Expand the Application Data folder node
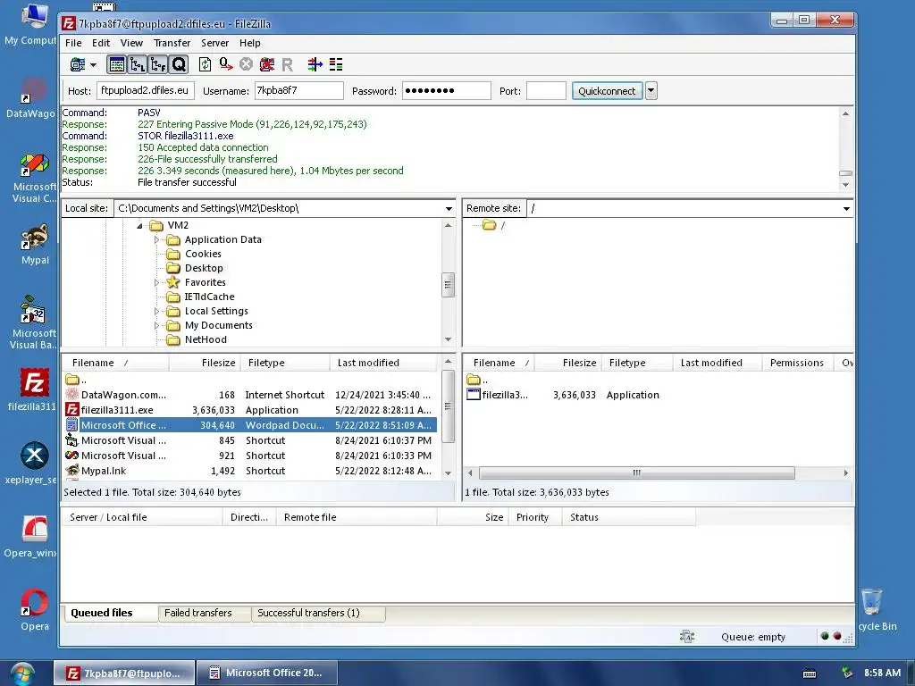Viewport: 915px width, 686px height. [156, 239]
